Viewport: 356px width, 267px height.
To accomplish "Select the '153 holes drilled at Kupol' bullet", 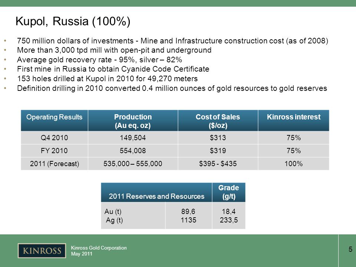I will coord(108,79).
